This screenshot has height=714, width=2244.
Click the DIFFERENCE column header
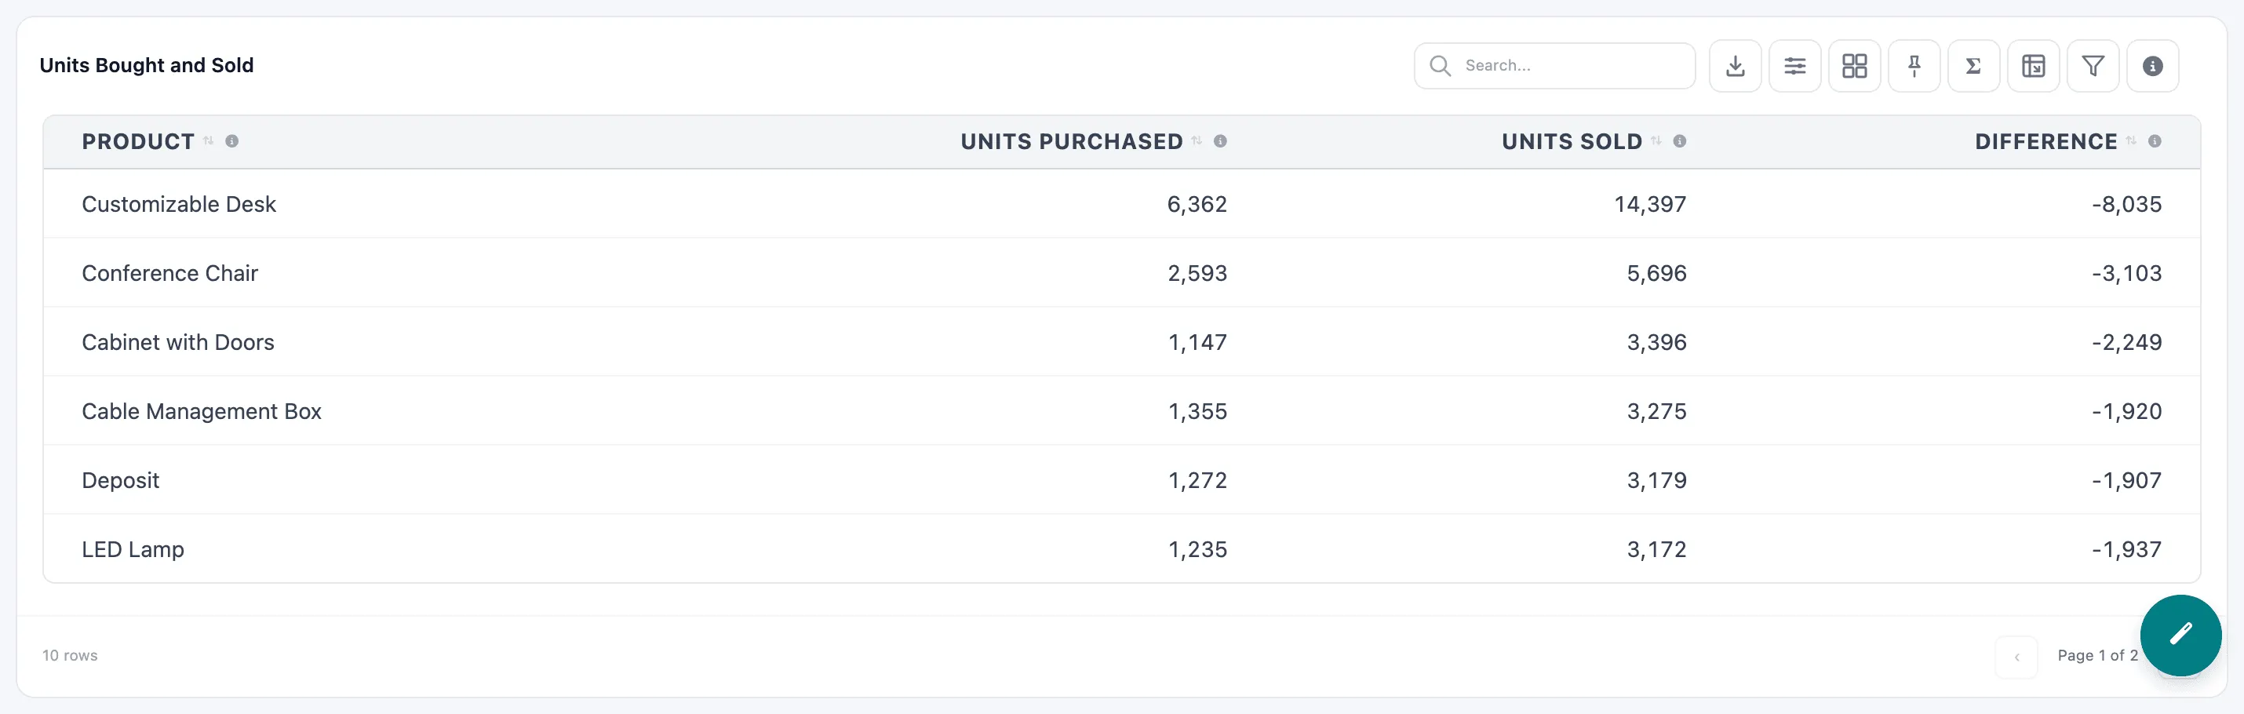[x=2045, y=141]
